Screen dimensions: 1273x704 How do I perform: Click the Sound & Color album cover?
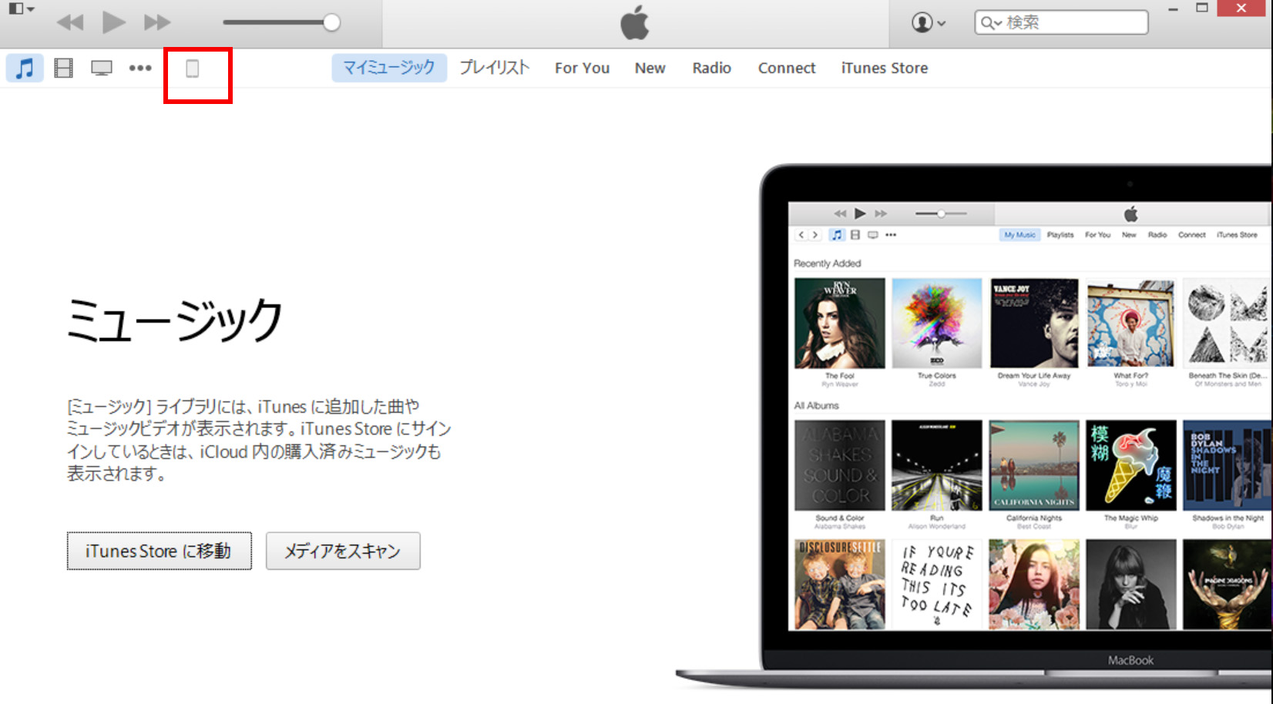point(840,465)
